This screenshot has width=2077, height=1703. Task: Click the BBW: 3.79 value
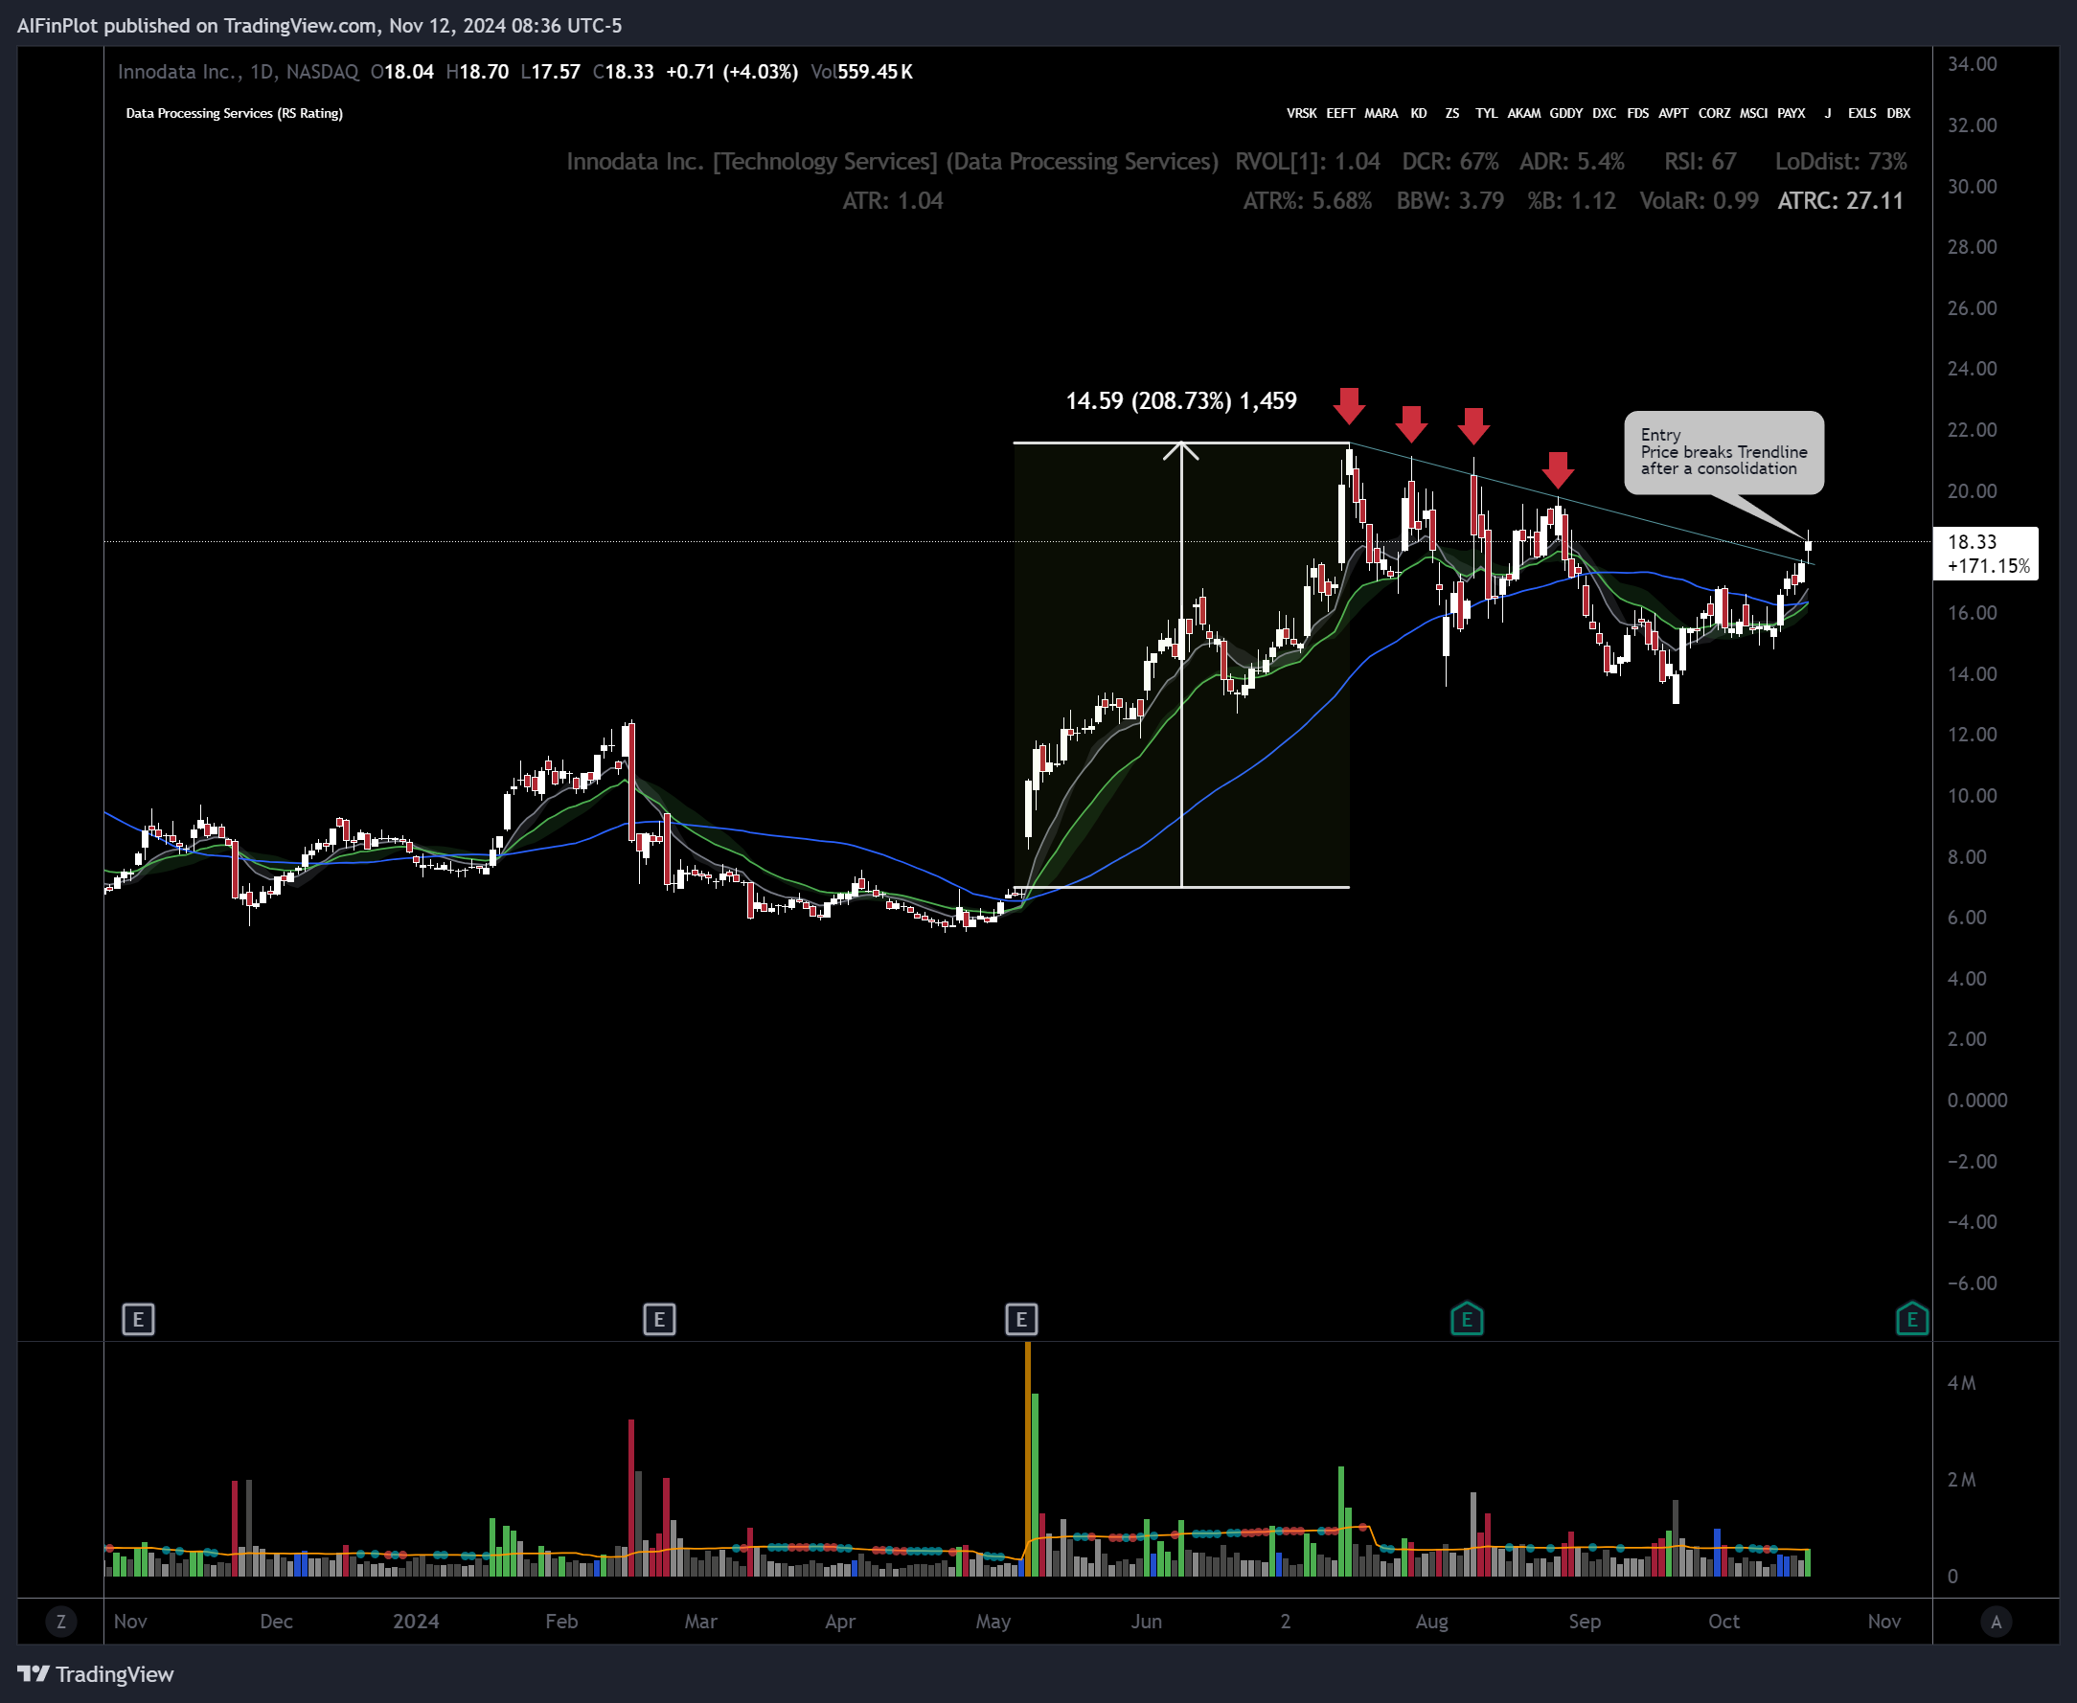[1450, 200]
